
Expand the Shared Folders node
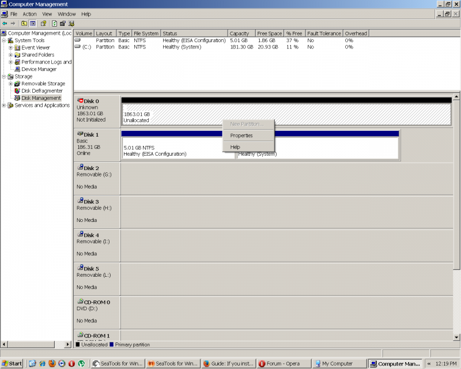tap(10, 55)
